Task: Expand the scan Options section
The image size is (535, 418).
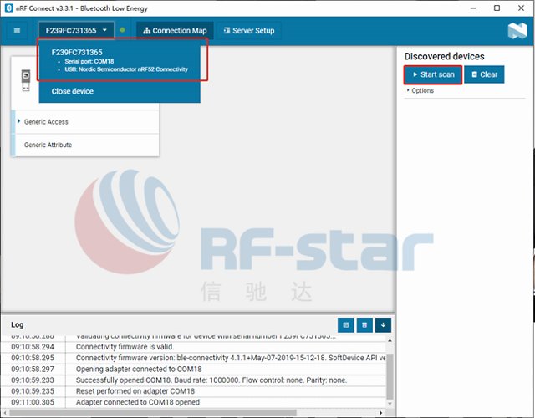Action: (420, 90)
